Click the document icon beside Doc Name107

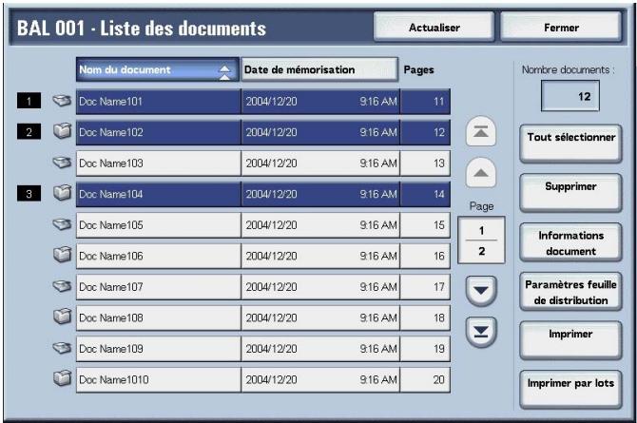click(62, 286)
